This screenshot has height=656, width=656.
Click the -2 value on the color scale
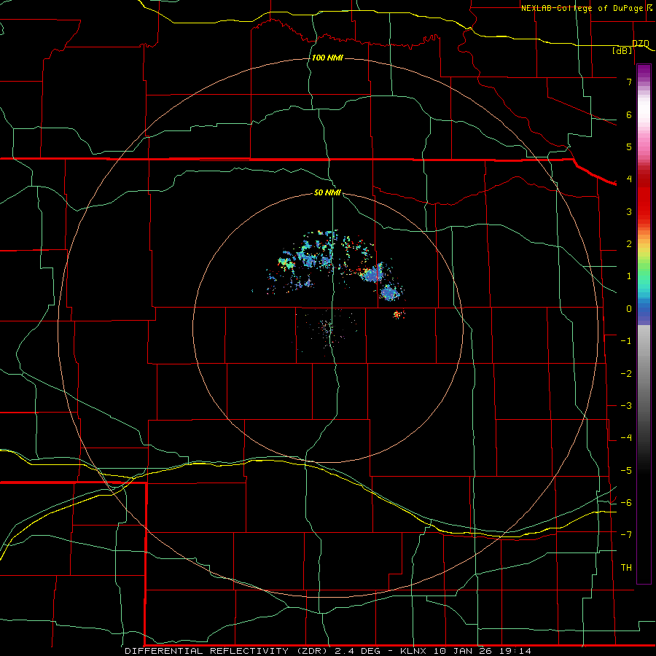tap(626, 374)
